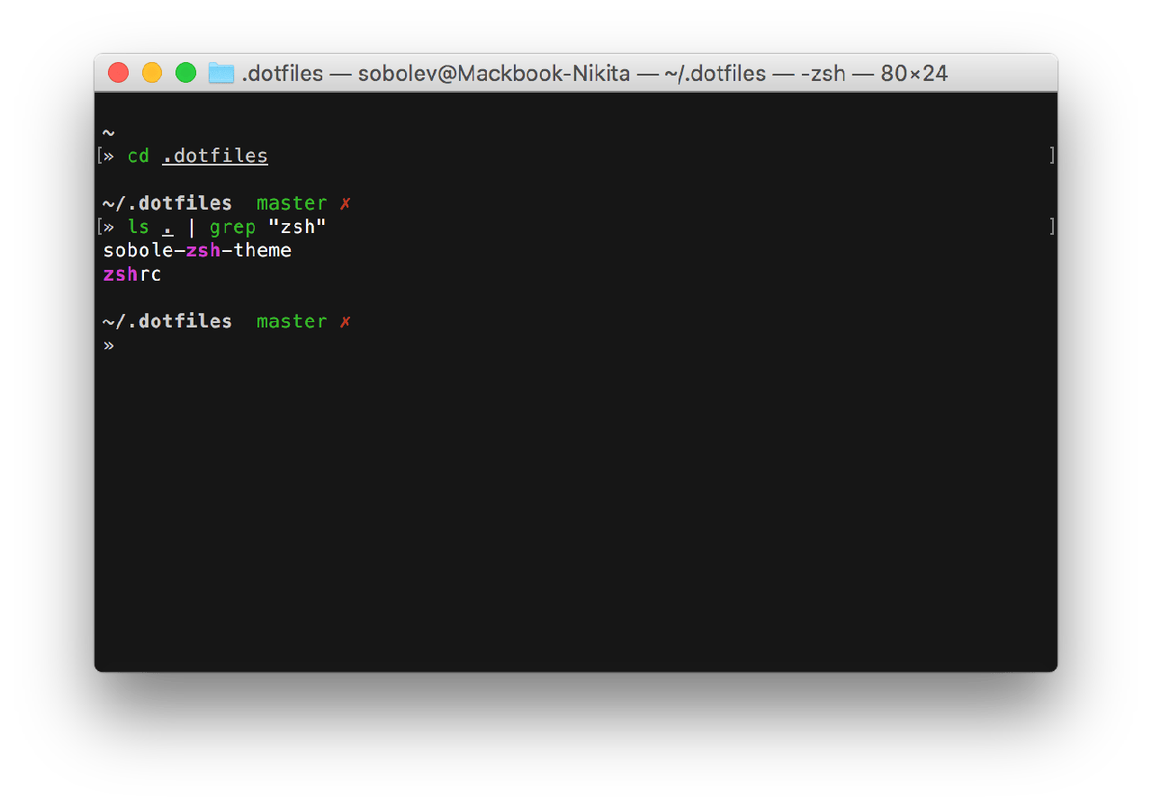
Task: Click the quoted "zsh" search string
Action: click(x=297, y=228)
